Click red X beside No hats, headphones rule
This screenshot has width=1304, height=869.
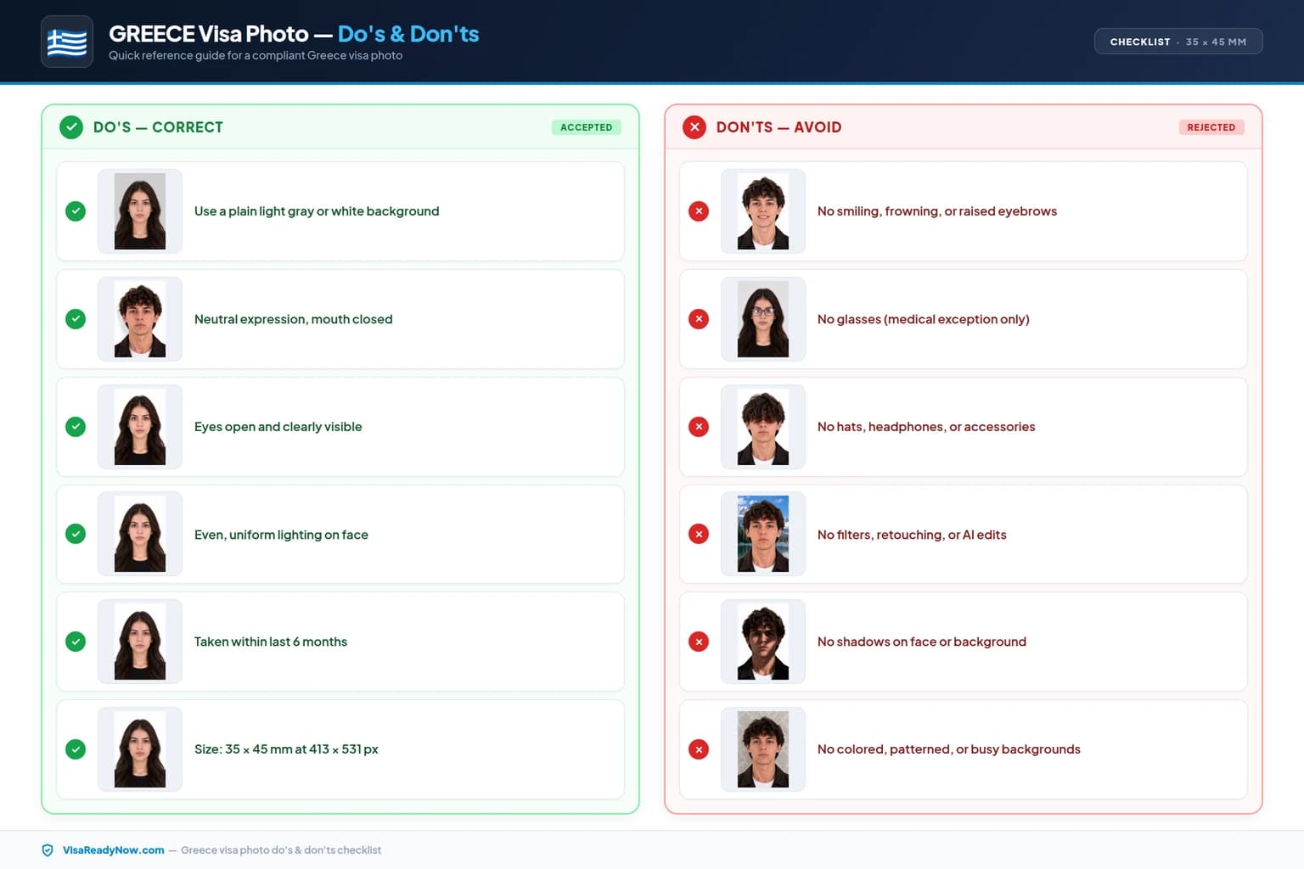click(x=699, y=427)
